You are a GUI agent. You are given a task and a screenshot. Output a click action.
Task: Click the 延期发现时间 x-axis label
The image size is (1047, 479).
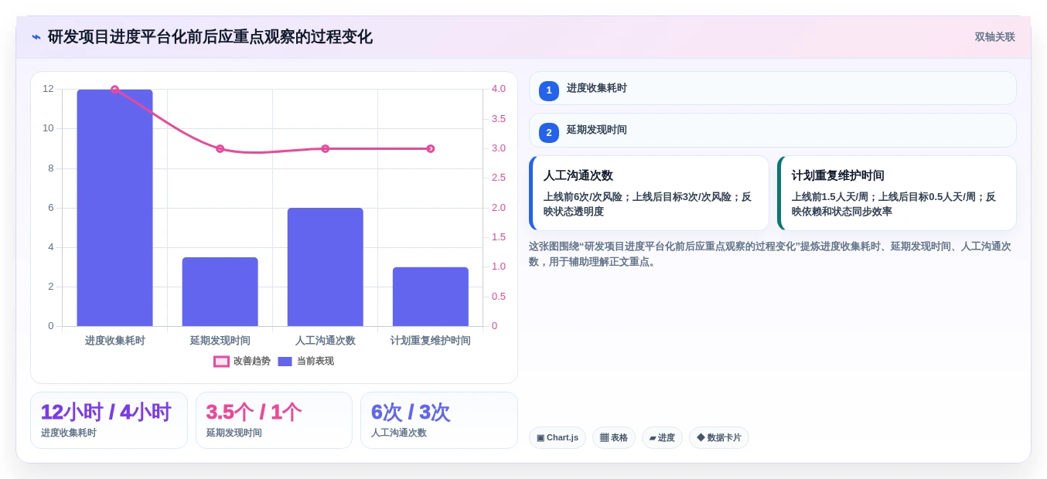tap(220, 341)
